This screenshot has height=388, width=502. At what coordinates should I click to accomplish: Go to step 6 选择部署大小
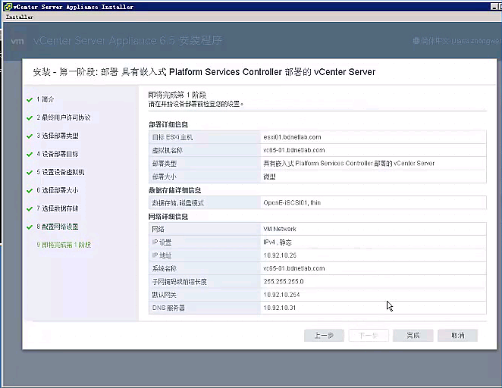coord(58,190)
